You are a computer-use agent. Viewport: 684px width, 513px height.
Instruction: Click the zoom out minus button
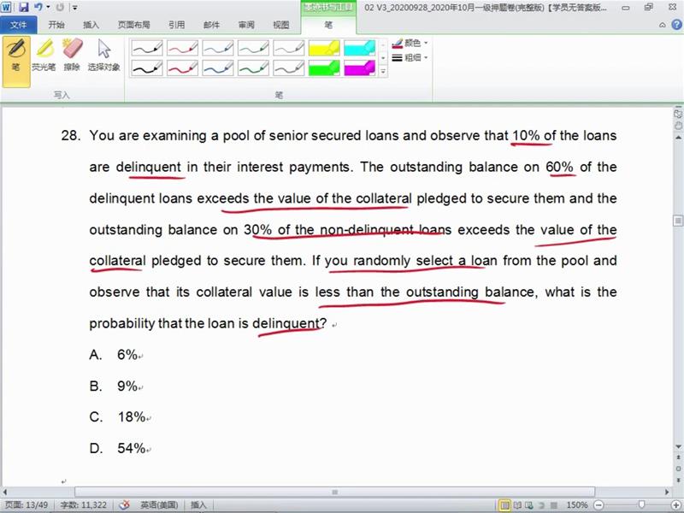tap(599, 505)
